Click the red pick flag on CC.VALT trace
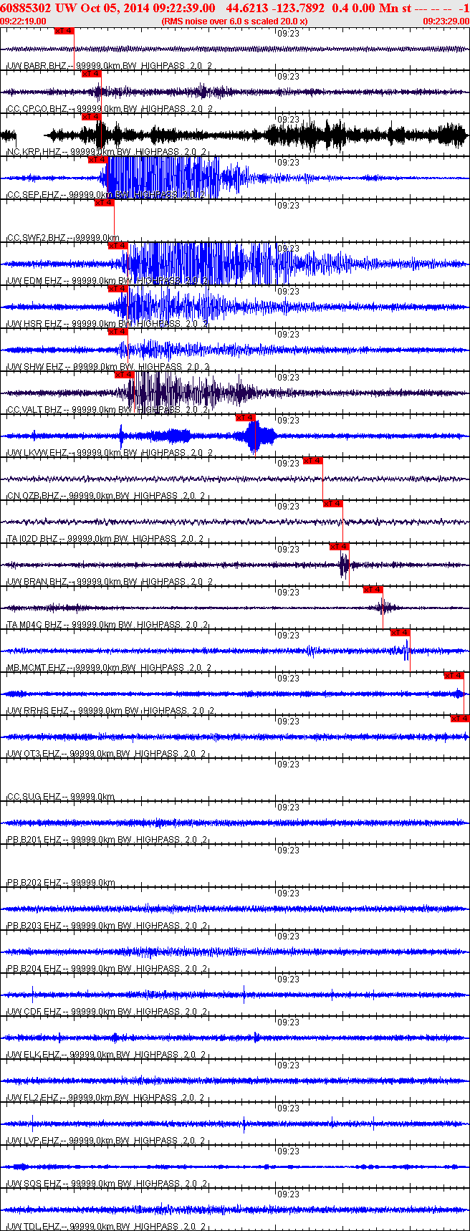The image size is (470, 1231). (124, 375)
